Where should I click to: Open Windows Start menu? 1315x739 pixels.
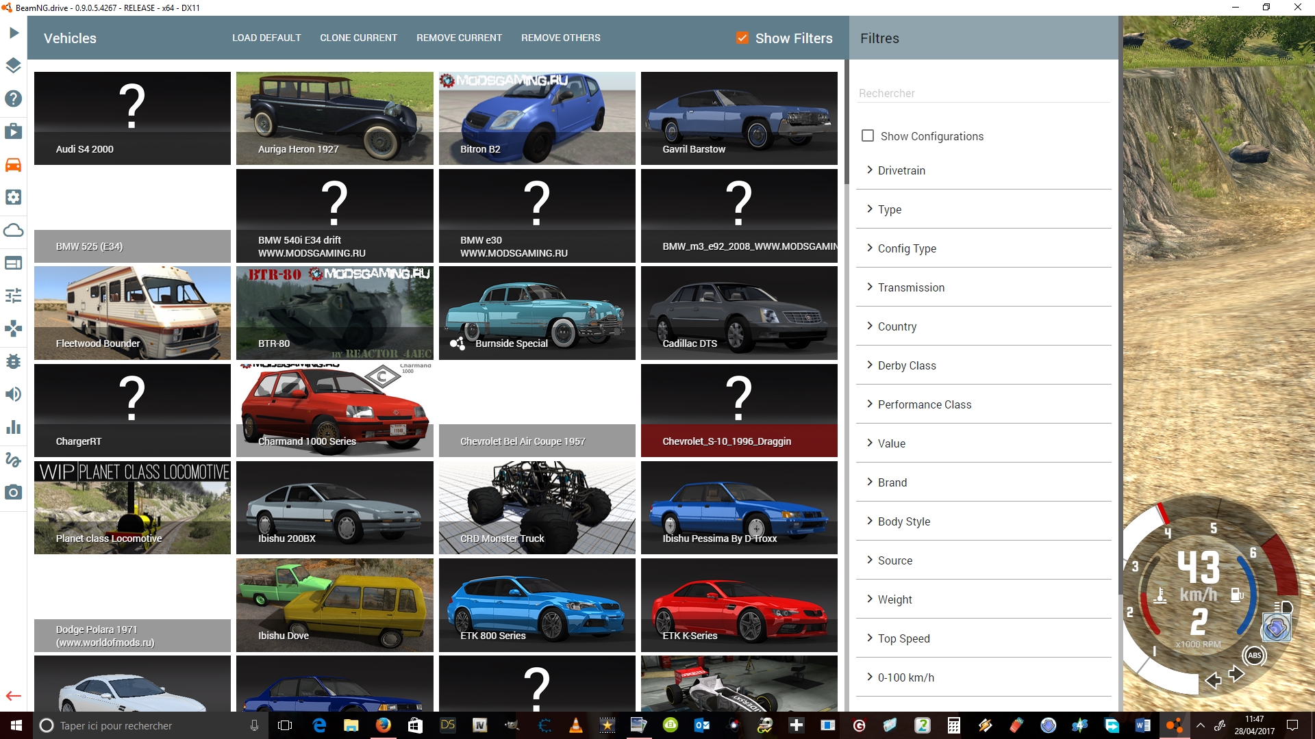(x=16, y=725)
